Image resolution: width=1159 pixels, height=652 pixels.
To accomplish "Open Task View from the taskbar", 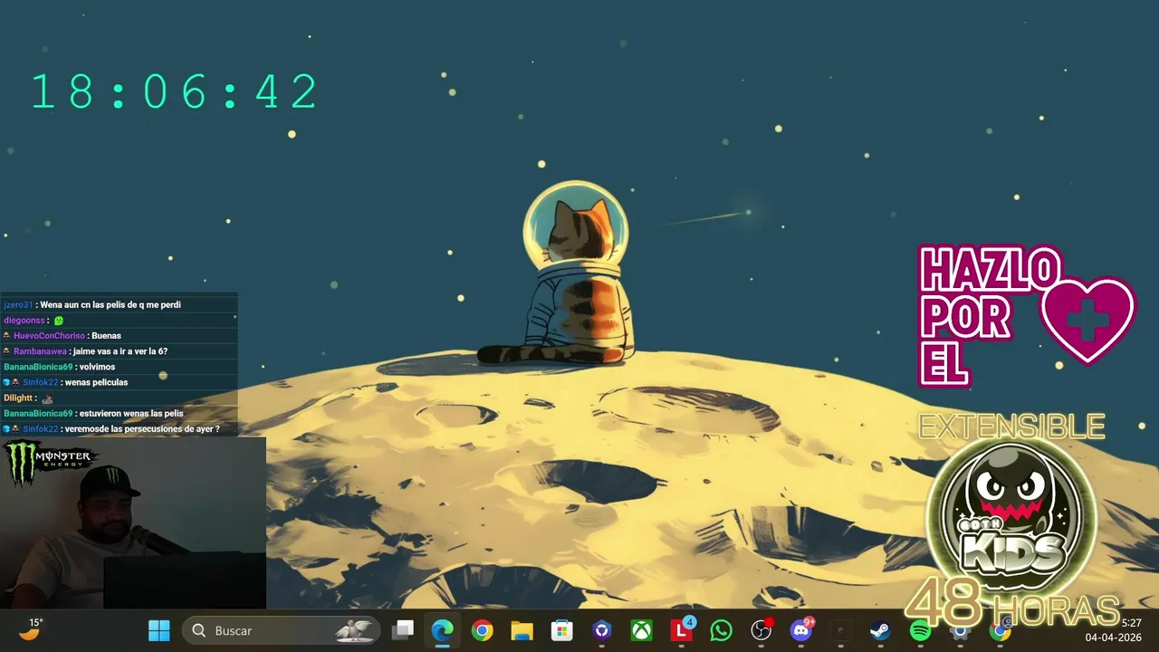I will pos(403,630).
